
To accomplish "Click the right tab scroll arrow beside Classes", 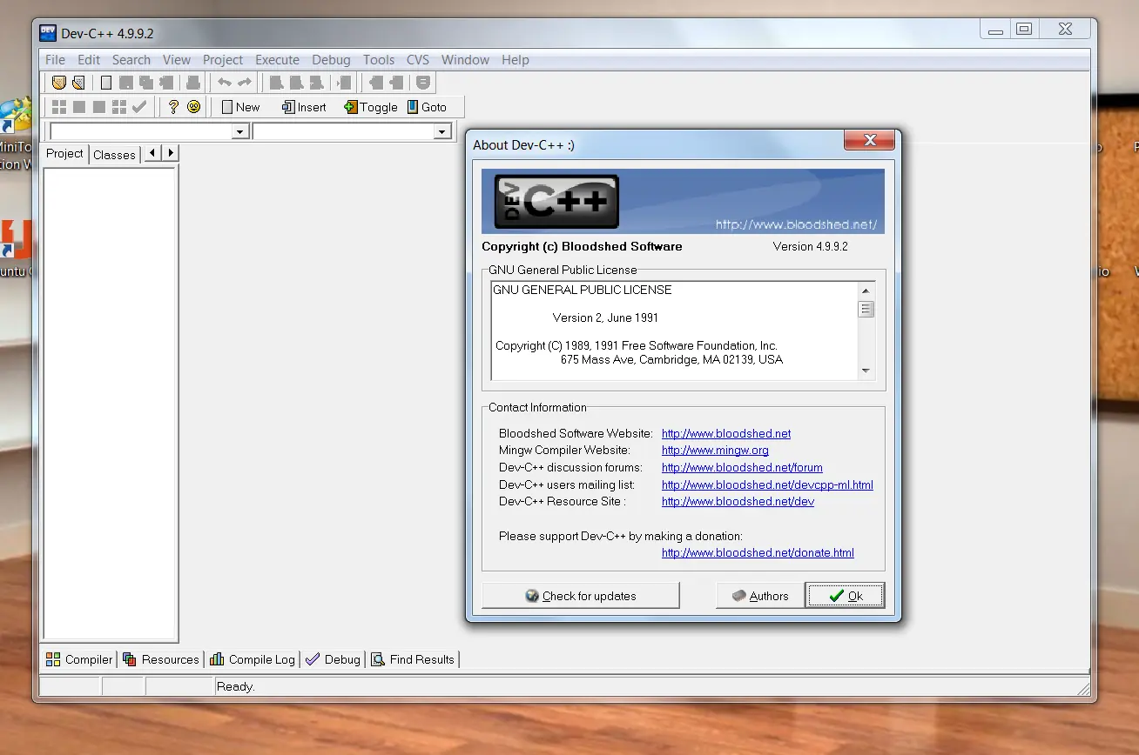I will [x=170, y=153].
